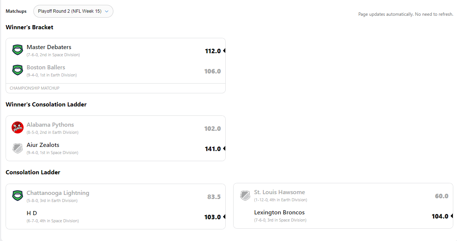Select Lexington Broncos team name
The height and width of the screenshot is (241, 457).
pos(279,213)
